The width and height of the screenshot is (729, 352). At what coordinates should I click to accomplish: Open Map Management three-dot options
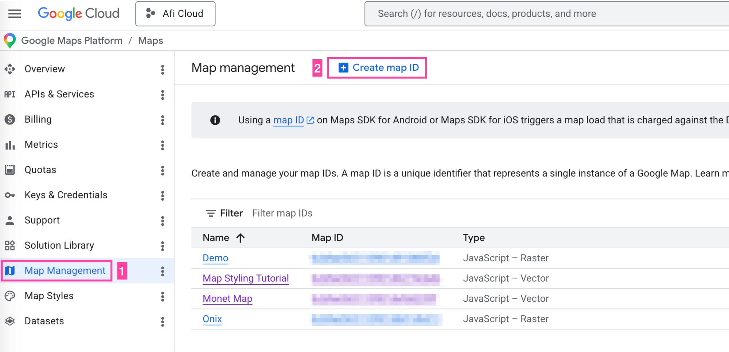click(163, 271)
